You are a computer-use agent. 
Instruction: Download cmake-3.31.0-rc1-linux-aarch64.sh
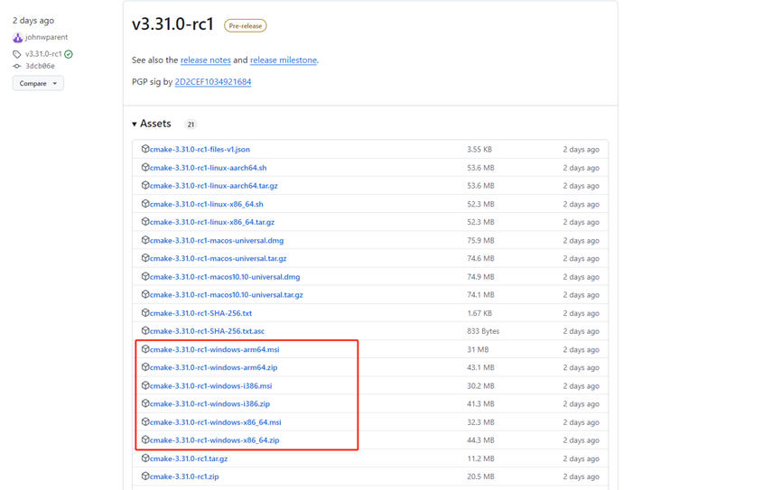209,168
